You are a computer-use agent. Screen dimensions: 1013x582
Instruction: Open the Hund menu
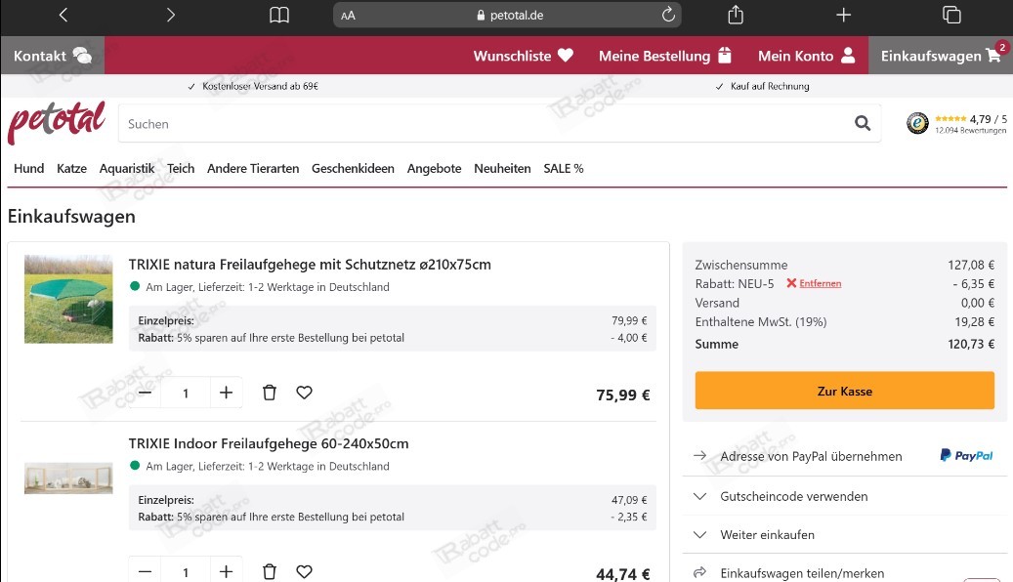[29, 169]
